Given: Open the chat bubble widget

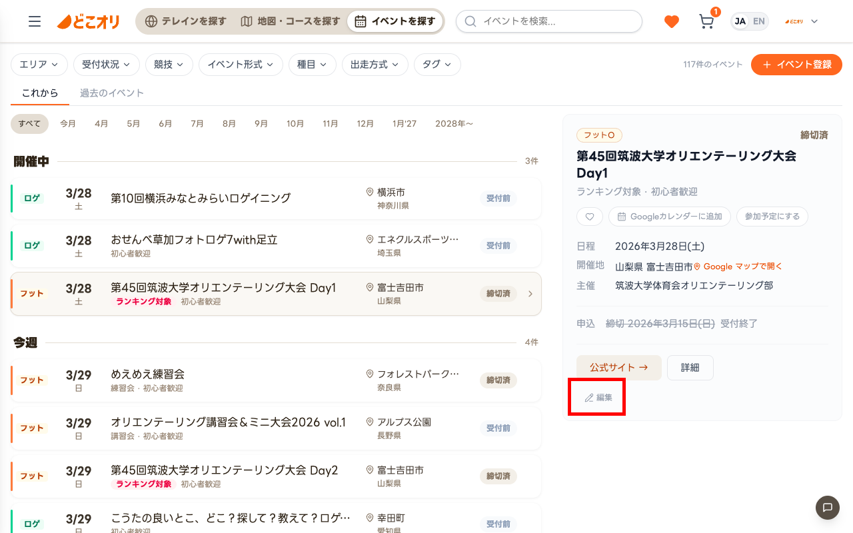Looking at the screenshot, I should click(827, 508).
